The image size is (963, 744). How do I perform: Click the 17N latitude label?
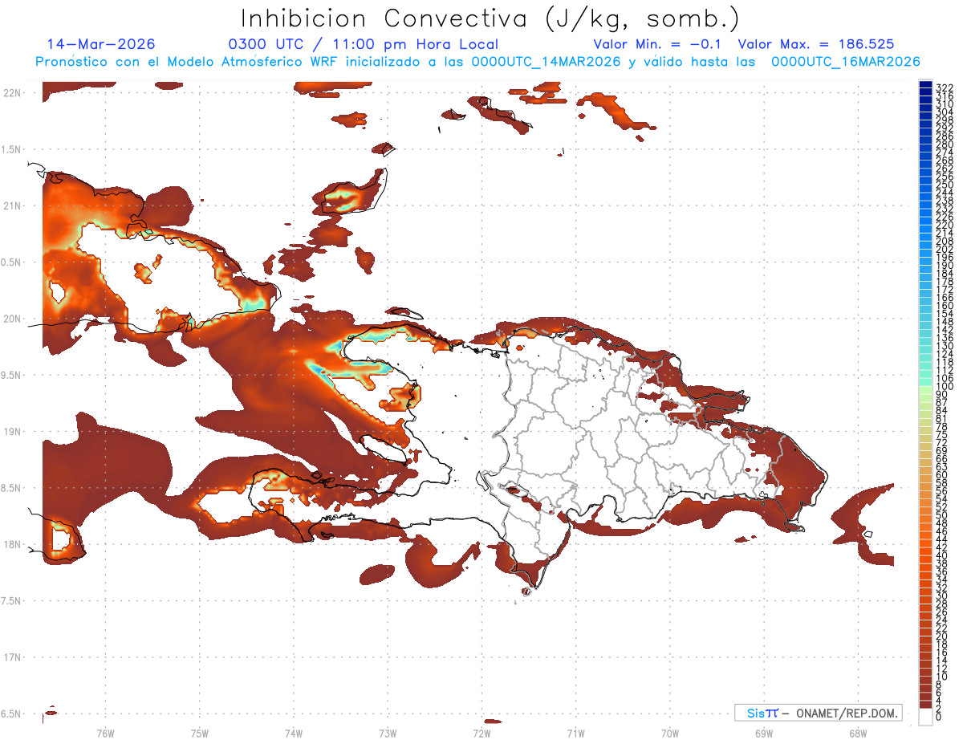click(12, 657)
